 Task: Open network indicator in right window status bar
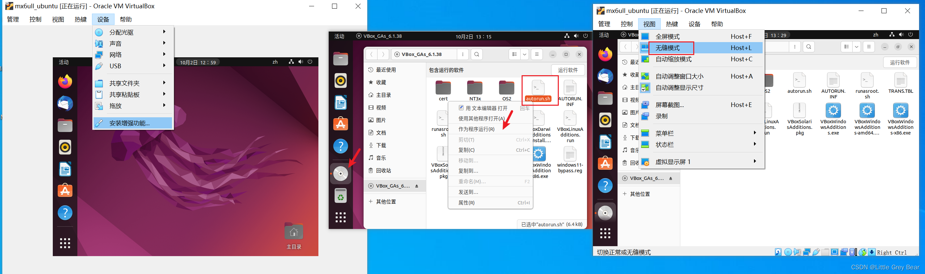pyautogui.click(x=807, y=252)
